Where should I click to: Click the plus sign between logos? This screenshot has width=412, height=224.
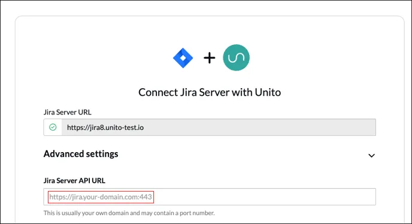click(x=210, y=58)
